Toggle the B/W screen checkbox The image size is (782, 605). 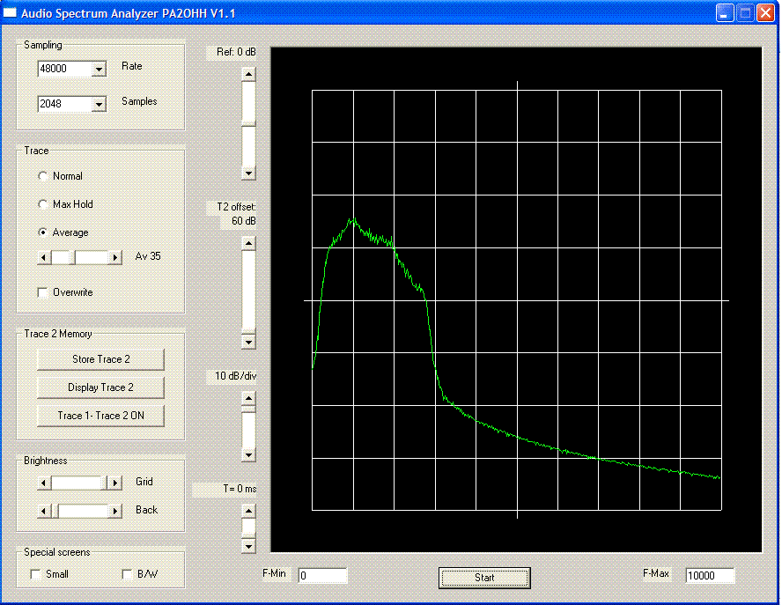128,575
